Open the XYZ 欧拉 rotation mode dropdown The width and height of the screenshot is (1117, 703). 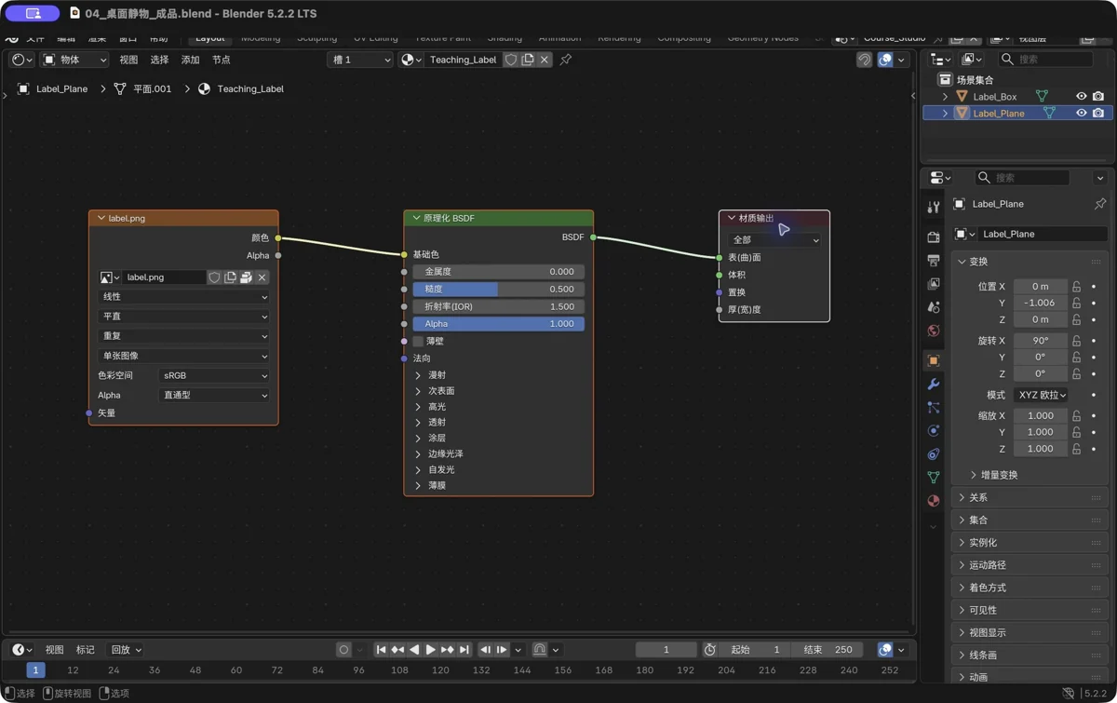tap(1041, 395)
